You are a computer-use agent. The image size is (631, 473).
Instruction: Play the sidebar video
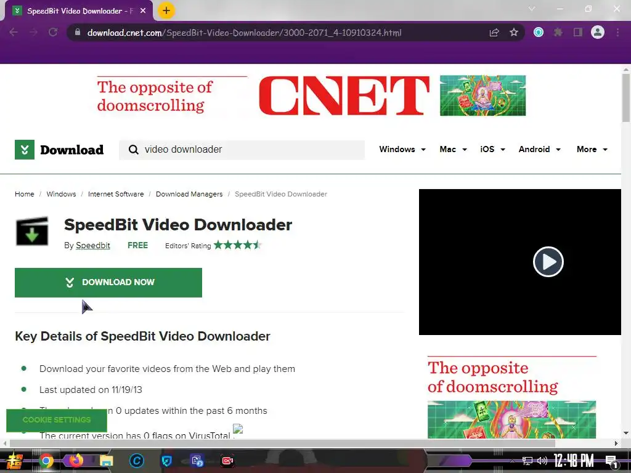point(548,261)
